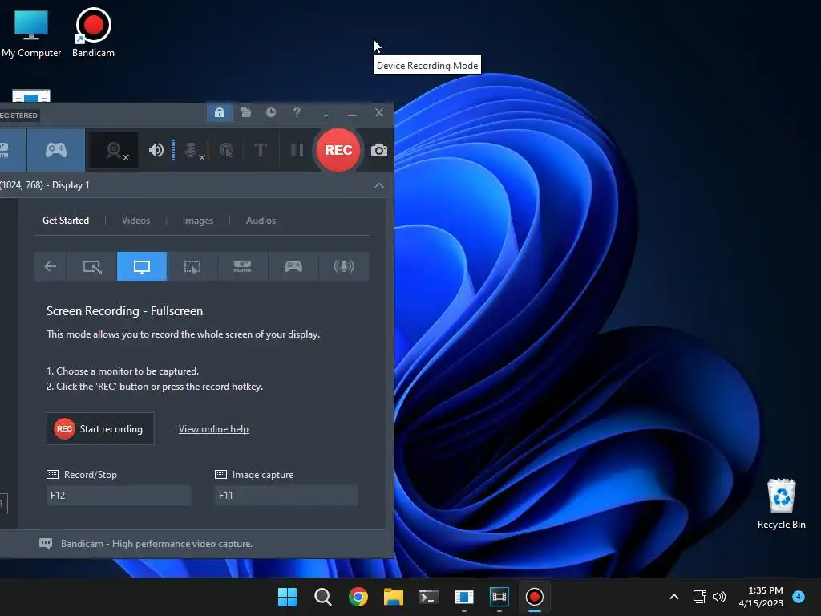
Task: Open the scheduled recording clock icon
Action: click(x=271, y=112)
